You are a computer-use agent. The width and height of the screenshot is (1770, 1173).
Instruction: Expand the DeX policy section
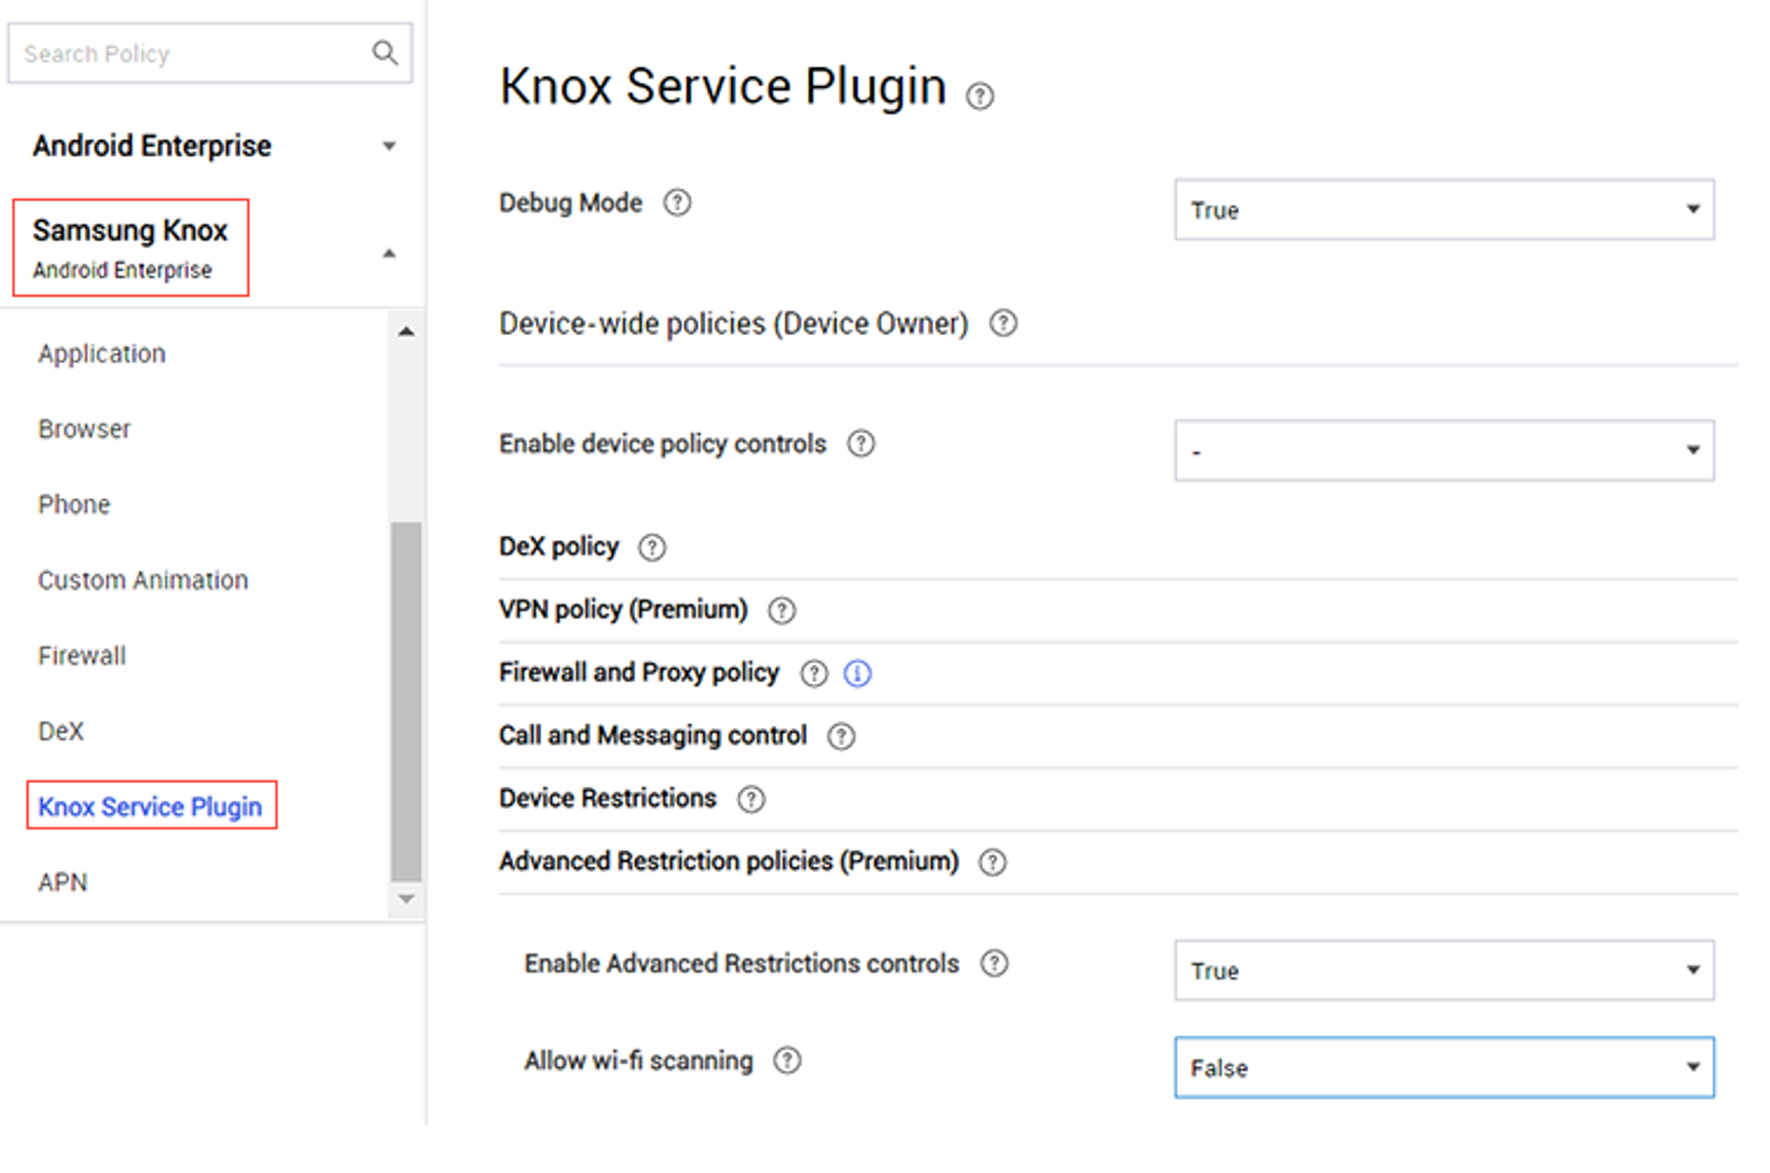(x=559, y=547)
